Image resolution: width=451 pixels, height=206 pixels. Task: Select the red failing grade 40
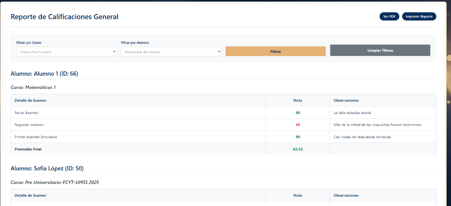click(x=298, y=125)
